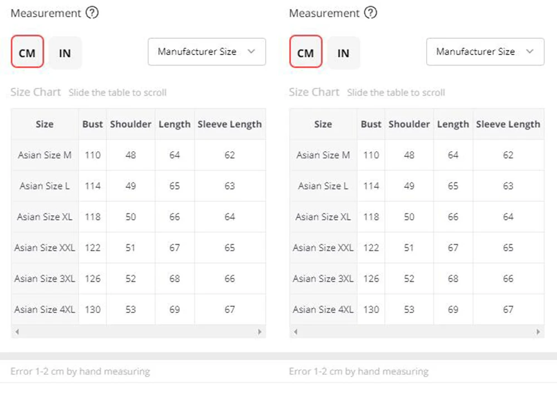Click the right scroll arrow under the right size chart
The image size is (557, 397).
click(x=538, y=331)
